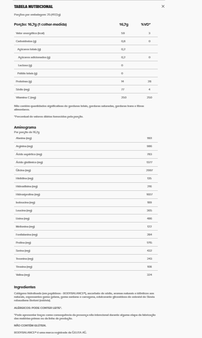Select the Porções por embalagem text
This screenshot has height=338, width=202.
click(x=37, y=15)
